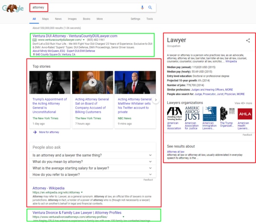Screen dimensions: 256x223
Task: Click MORE after People also search for
Action: [241, 94]
